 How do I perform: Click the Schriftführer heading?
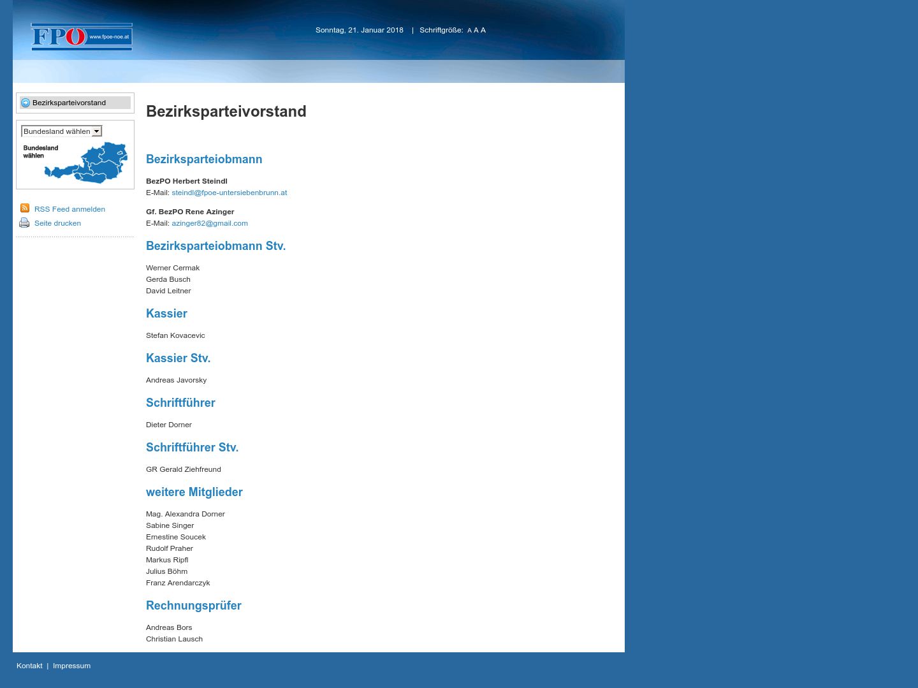(180, 403)
